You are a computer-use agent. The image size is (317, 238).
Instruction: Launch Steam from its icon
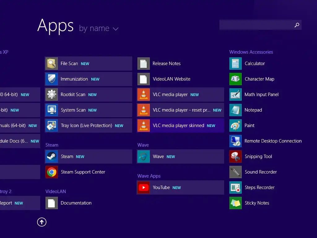pyautogui.click(x=52, y=156)
